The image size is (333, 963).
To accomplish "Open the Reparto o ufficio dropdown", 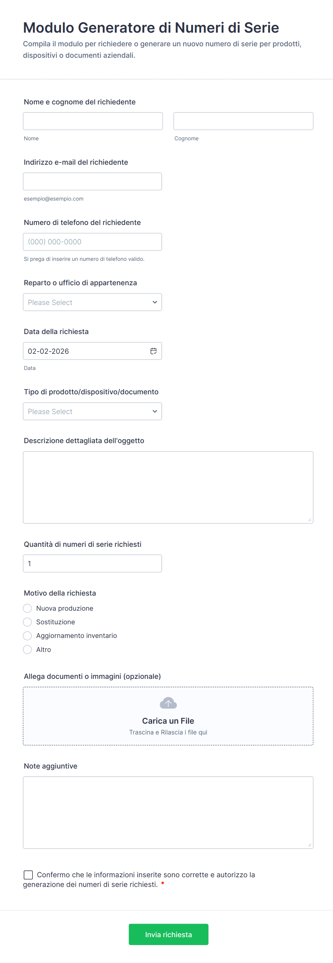I will 92,302.
